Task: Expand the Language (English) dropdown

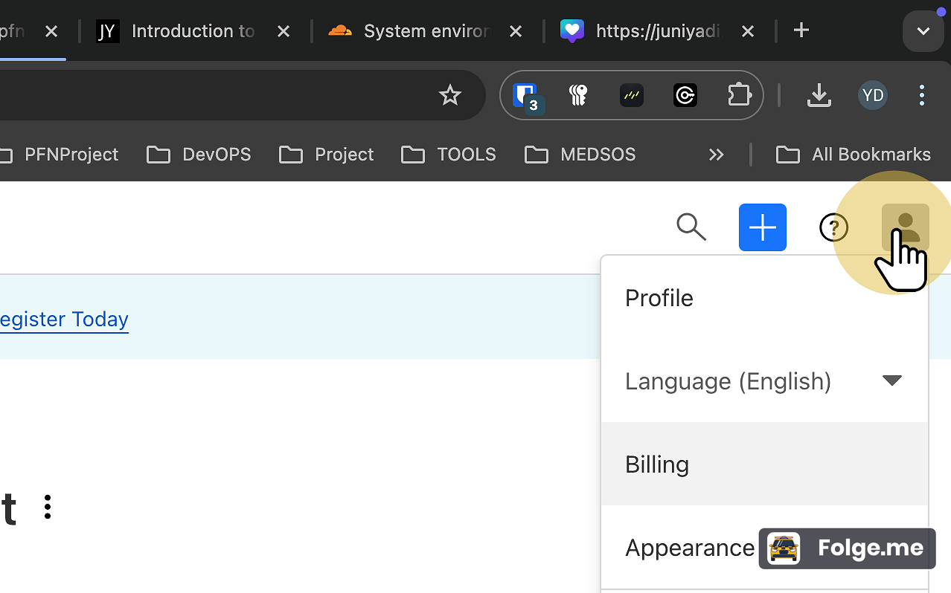Action: (764, 381)
